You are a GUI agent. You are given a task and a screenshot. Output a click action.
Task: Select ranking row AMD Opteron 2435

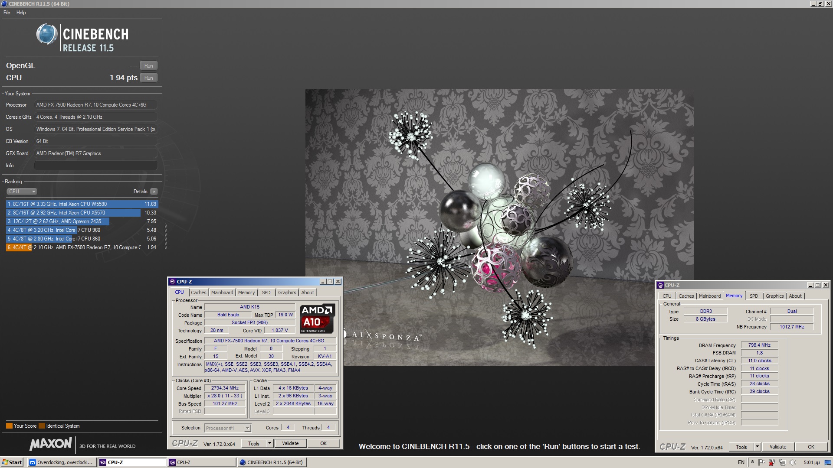click(82, 221)
